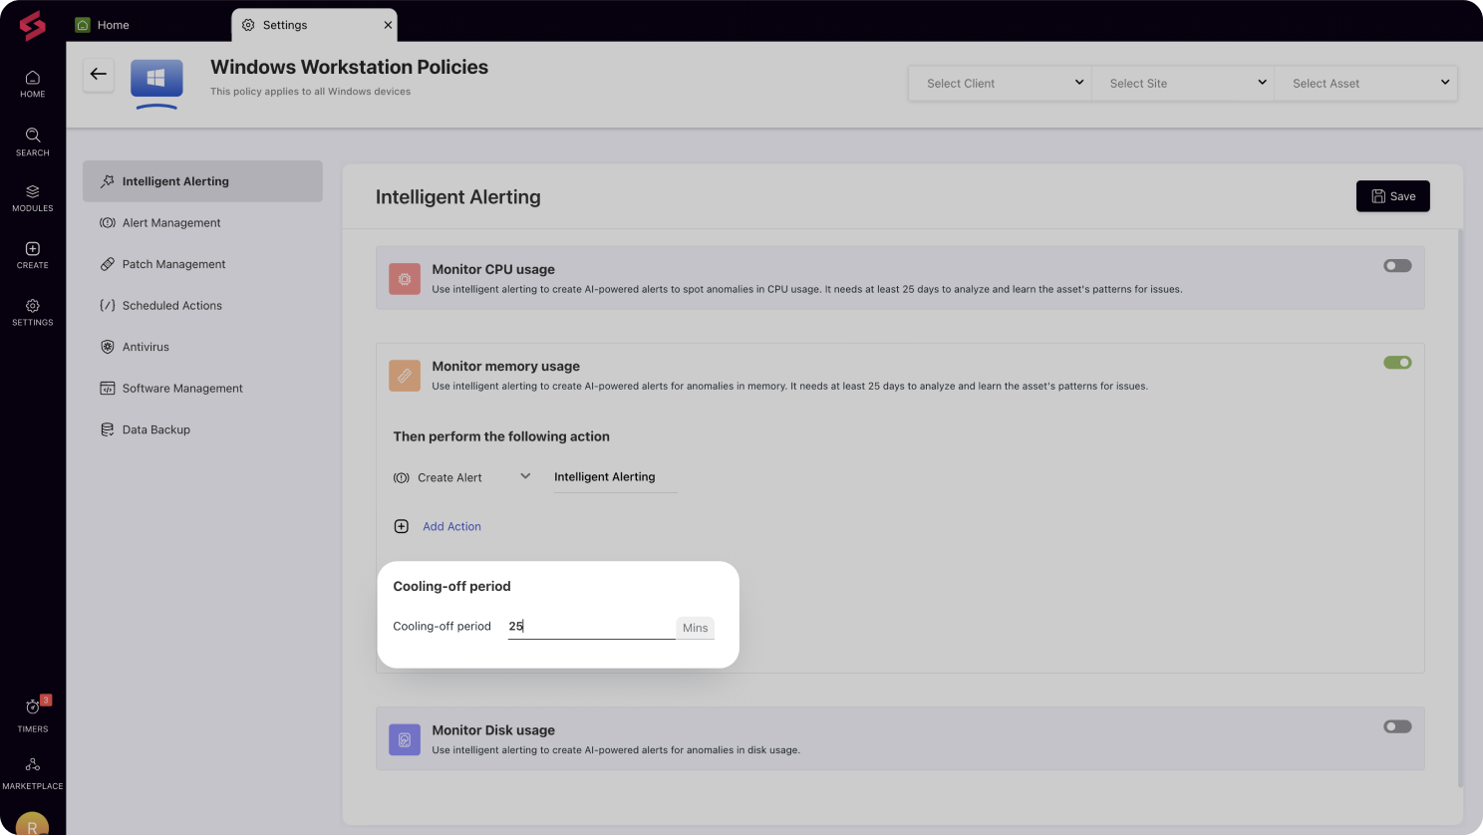Select Patch Management from the policy menu
This screenshot has width=1483, height=836.
[x=173, y=263]
